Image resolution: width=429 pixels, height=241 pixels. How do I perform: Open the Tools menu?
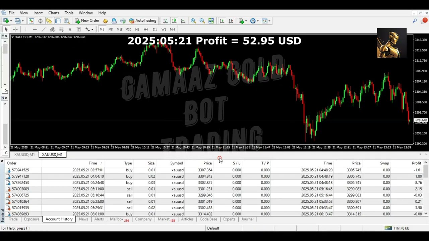(x=69, y=13)
